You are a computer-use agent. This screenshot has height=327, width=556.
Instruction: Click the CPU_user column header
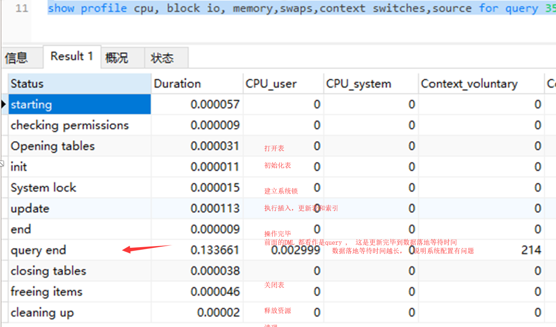click(283, 84)
